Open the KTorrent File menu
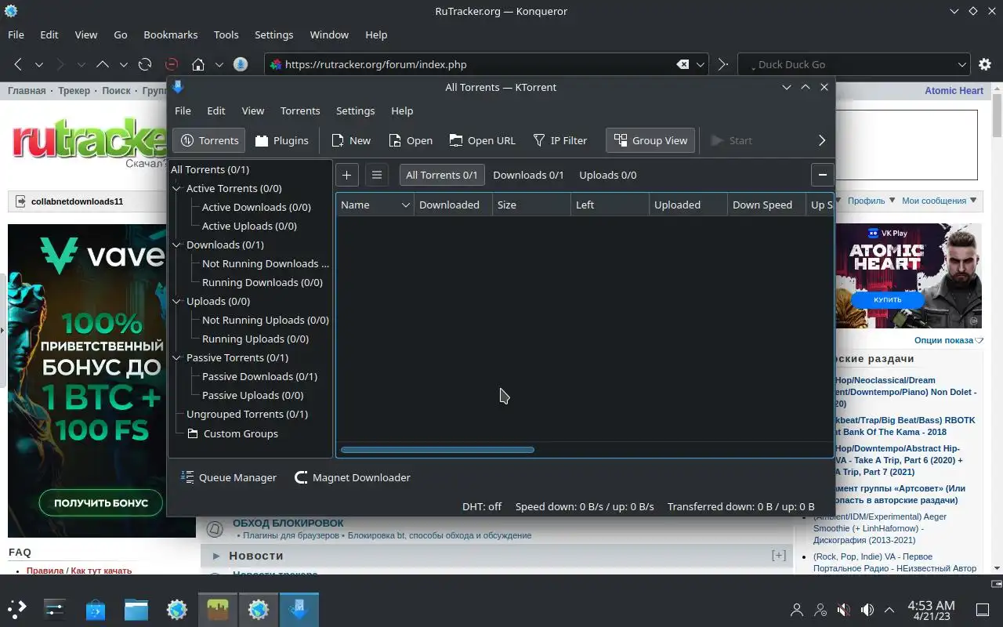Screen dimensions: 1003x627 (x=183, y=111)
